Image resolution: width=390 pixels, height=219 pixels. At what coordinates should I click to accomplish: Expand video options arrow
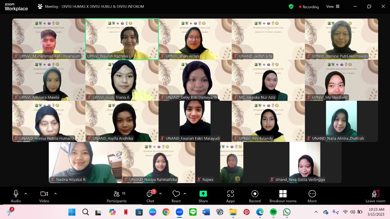coord(55,193)
